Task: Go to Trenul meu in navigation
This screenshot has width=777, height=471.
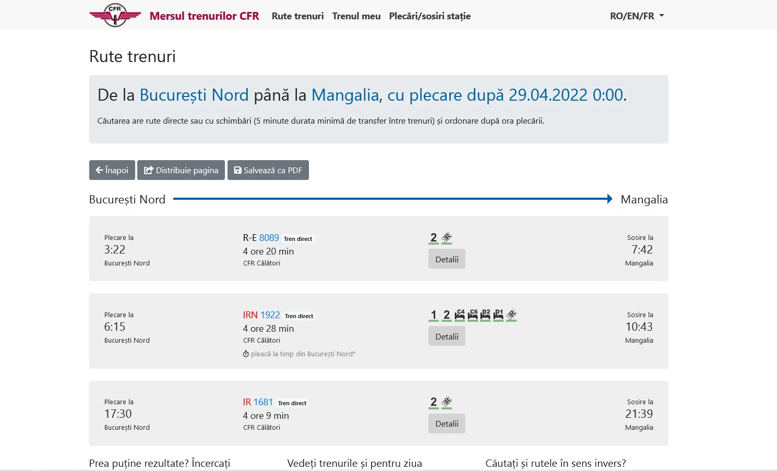Action: click(x=356, y=16)
